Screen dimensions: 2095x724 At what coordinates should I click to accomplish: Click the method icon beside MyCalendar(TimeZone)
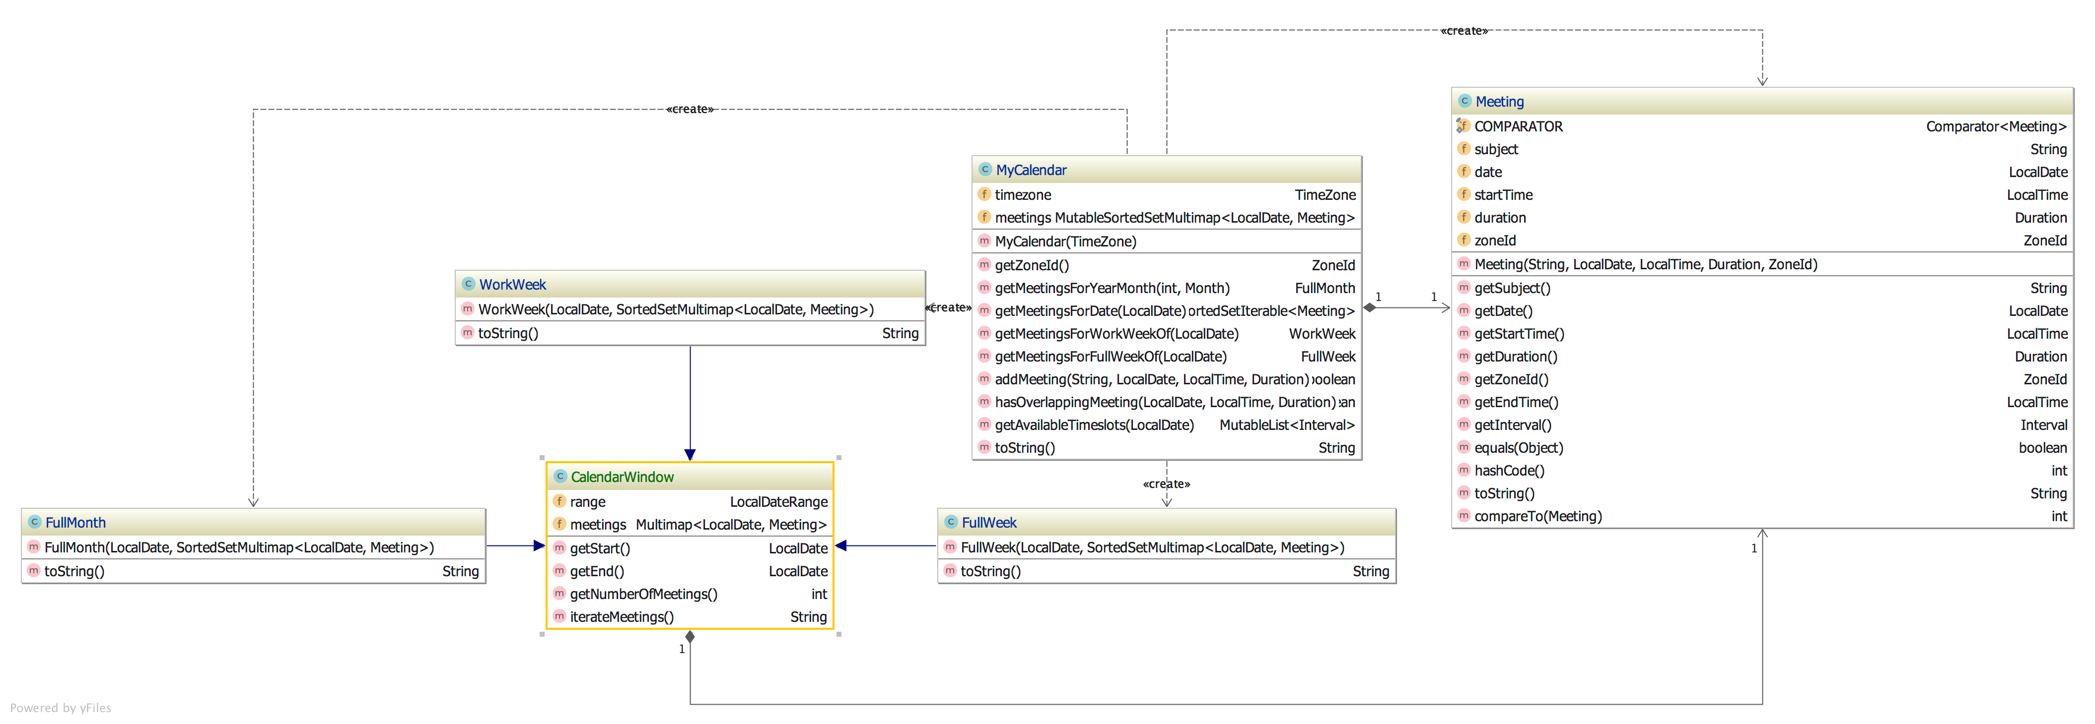984,241
